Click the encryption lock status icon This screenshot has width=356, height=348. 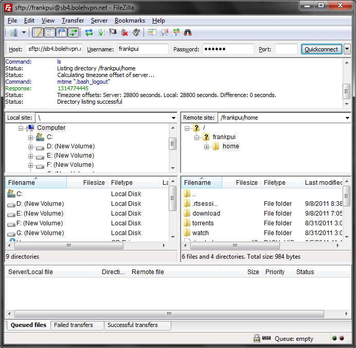point(257,338)
